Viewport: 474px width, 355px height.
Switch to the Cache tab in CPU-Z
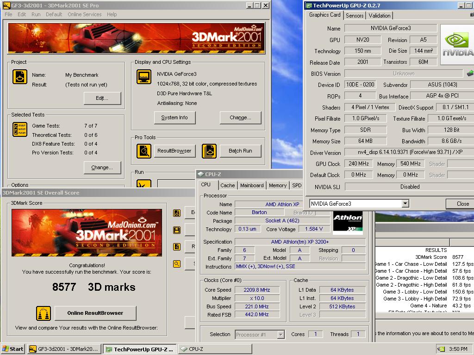228,185
